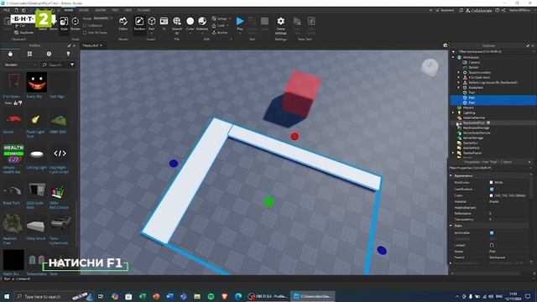The height and width of the screenshot is (302, 537).
Task: Switch to OBS in the taskbar
Action: tap(268, 296)
